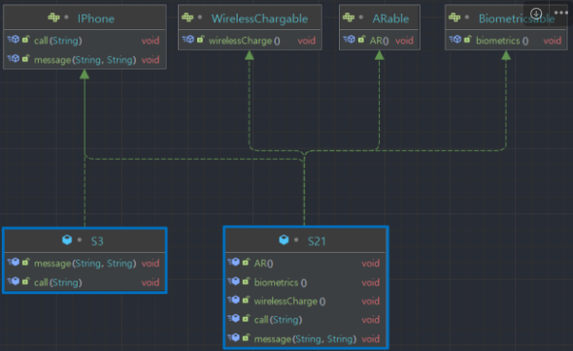The height and width of the screenshot is (351, 573).
Task: Click arrowhead pointing into IPhone node
Action: tap(84, 74)
